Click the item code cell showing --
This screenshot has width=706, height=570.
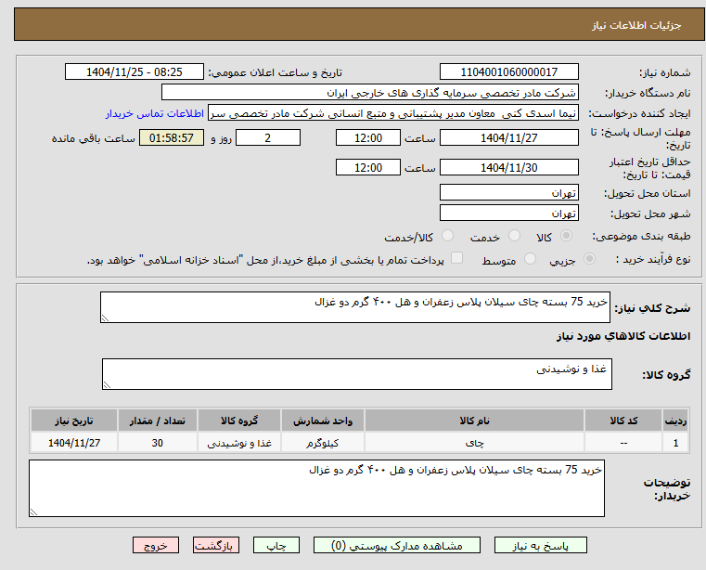tap(623, 443)
